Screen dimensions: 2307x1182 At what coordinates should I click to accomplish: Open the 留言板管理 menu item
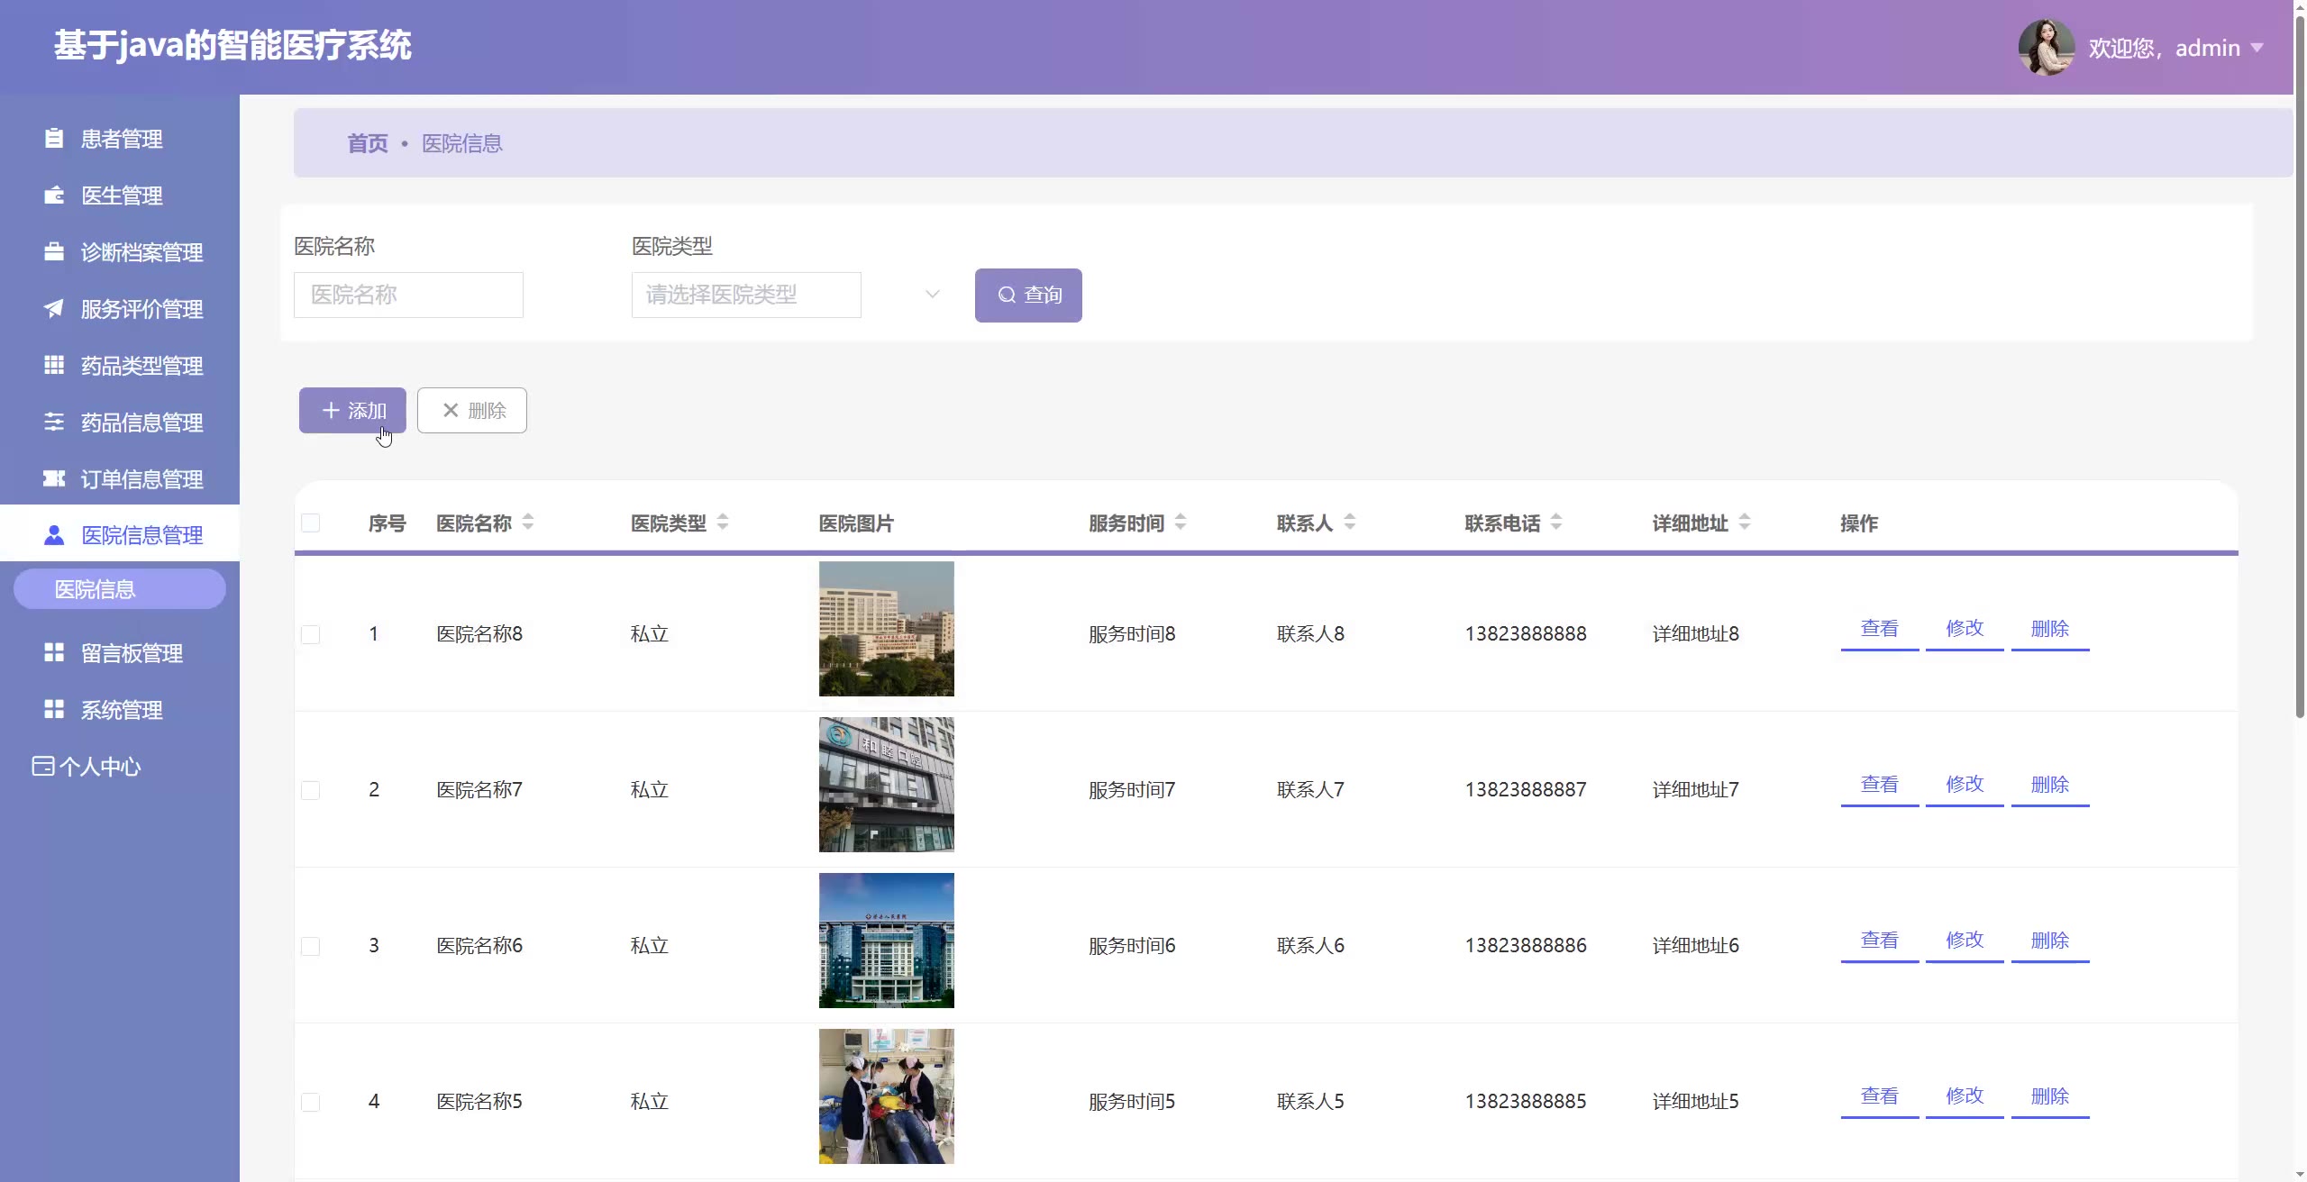click(x=132, y=653)
